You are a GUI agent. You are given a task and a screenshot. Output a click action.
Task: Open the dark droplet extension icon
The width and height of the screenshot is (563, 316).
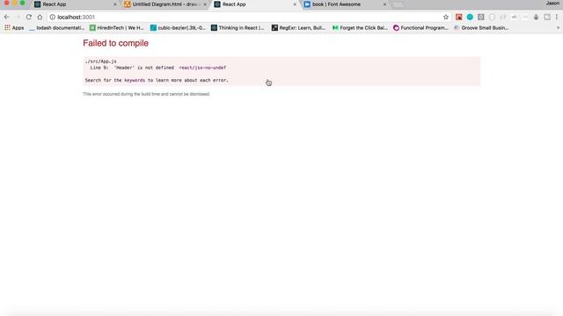536,17
